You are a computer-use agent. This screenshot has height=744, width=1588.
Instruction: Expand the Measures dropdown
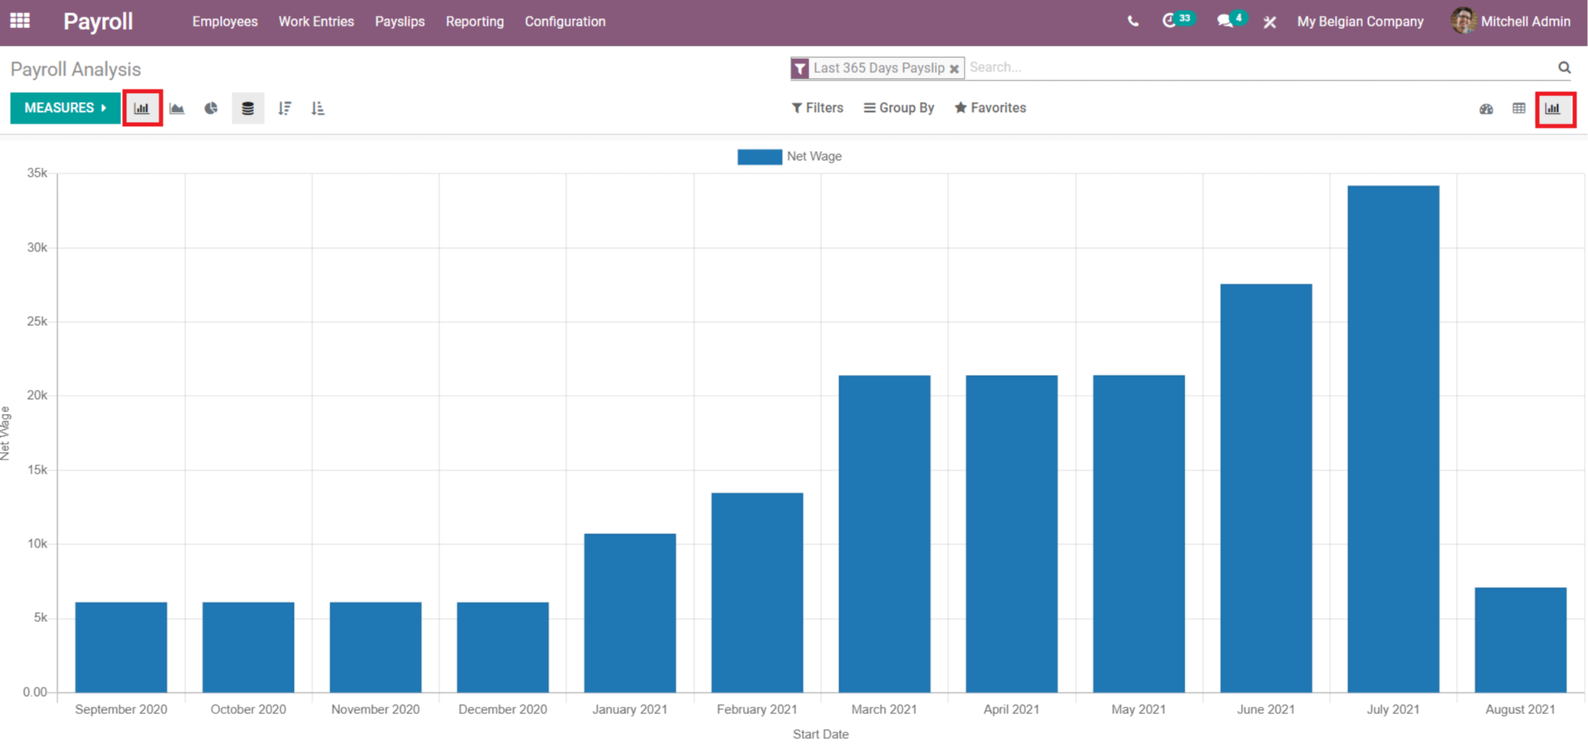(x=66, y=108)
